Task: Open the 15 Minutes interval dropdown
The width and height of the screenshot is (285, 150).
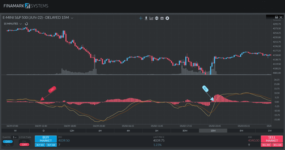Action: (x=21, y=24)
